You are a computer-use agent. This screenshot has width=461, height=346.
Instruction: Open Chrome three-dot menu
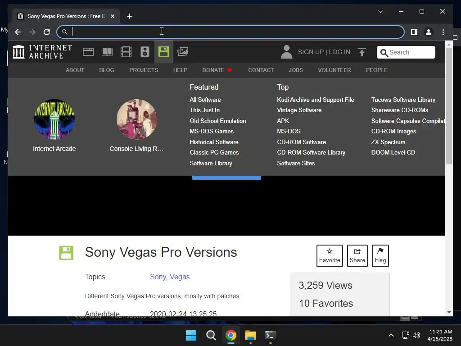coord(443,32)
